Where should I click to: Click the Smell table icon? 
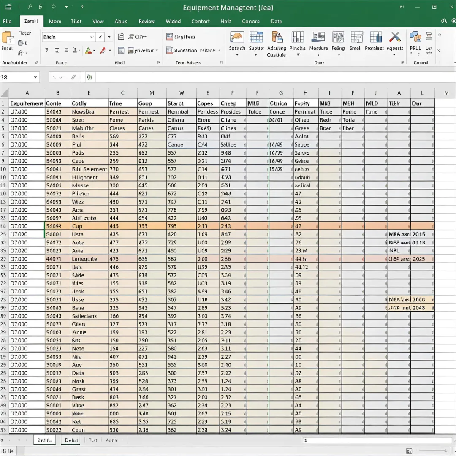(x=356, y=37)
